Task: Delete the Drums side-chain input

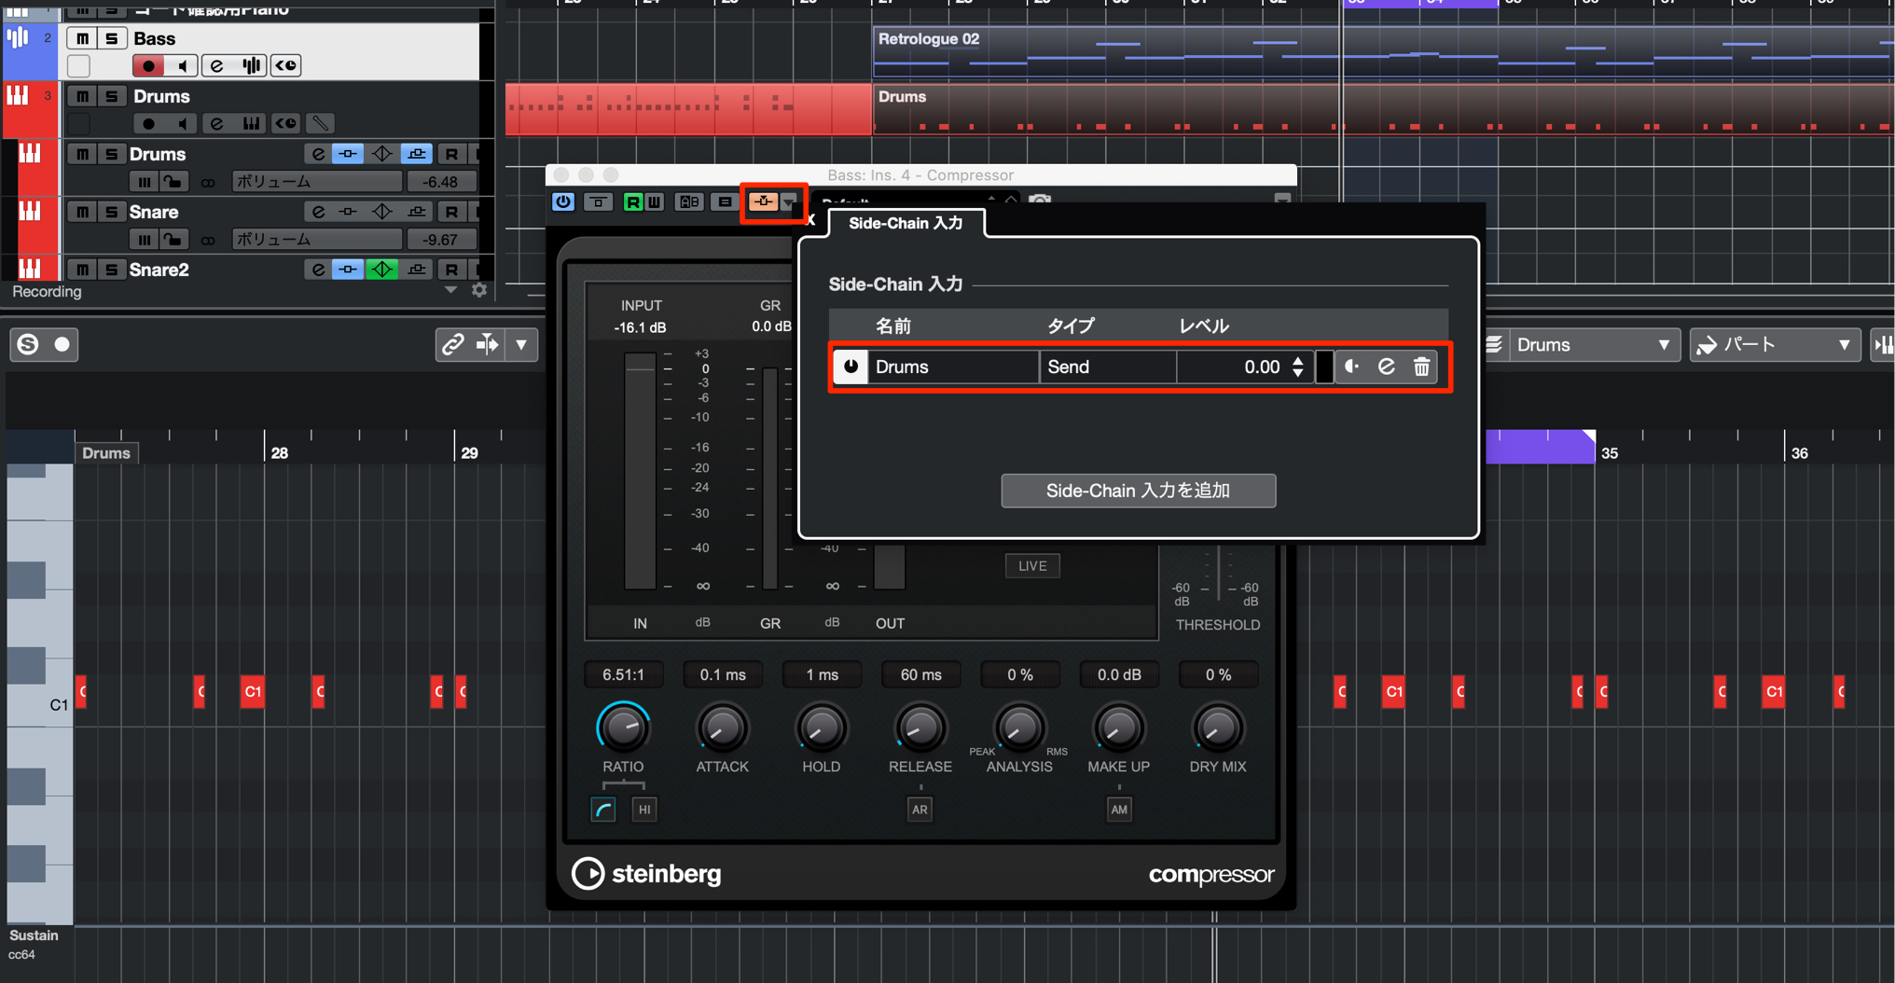Action: coord(1421,367)
